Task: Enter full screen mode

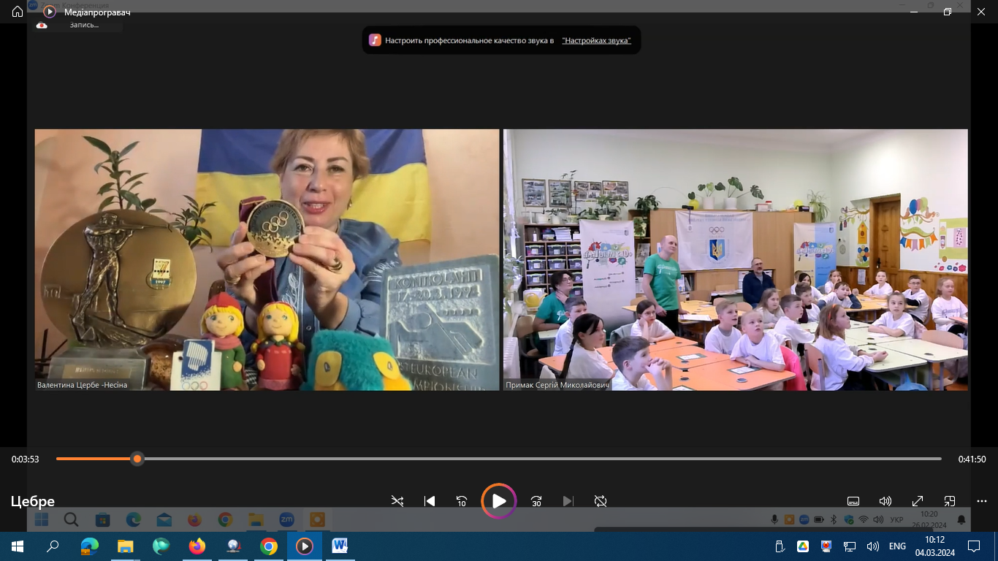Action: [918, 501]
